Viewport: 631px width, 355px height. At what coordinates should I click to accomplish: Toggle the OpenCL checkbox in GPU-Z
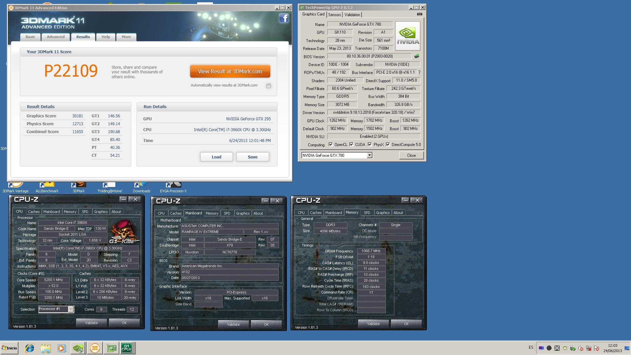pyautogui.click(x=331, y=144)
